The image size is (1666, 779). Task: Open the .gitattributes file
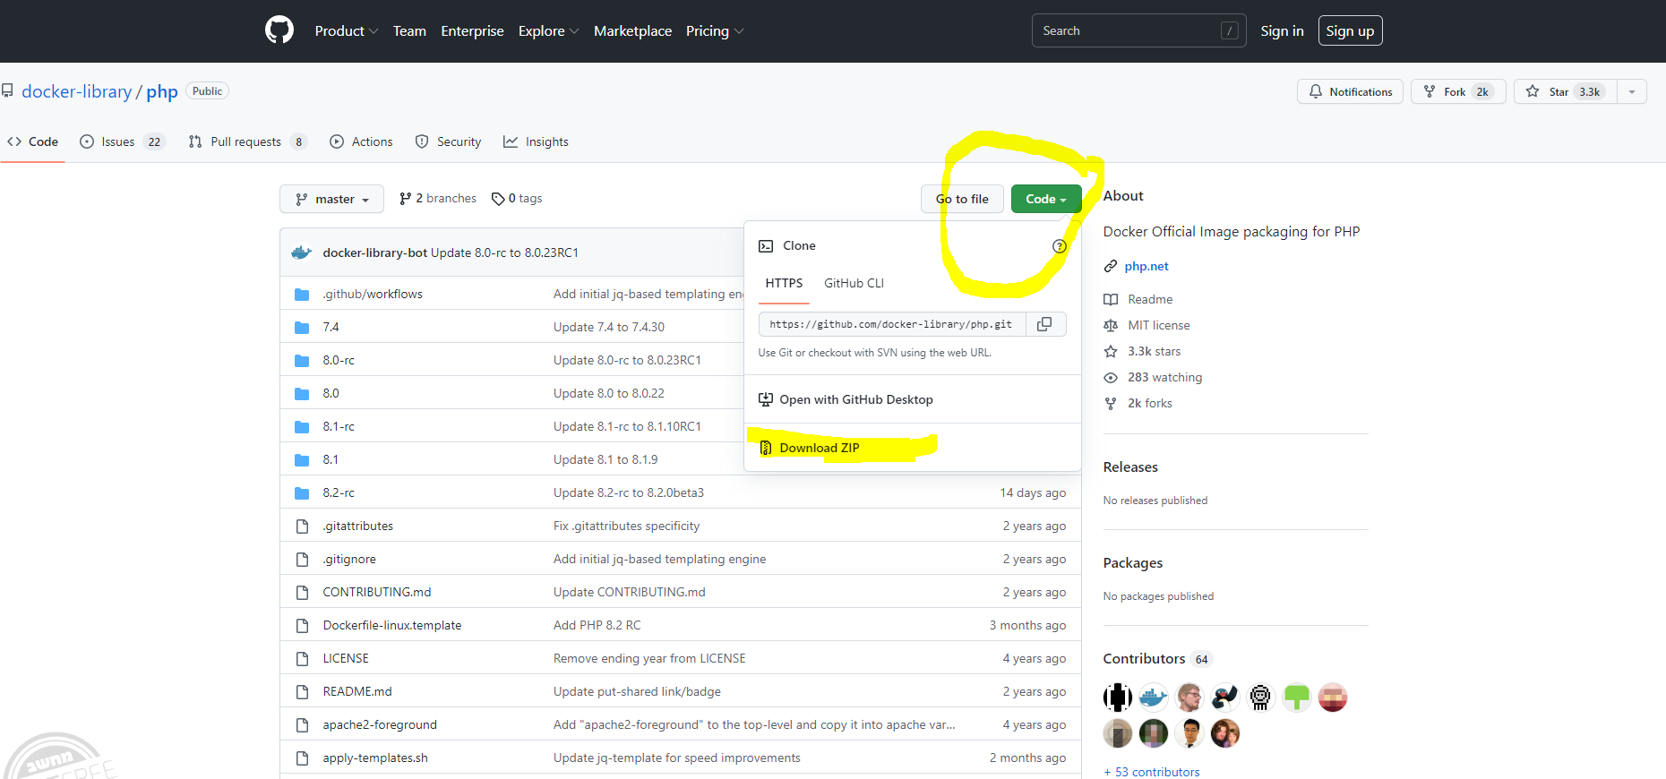(x=357, y=526)
